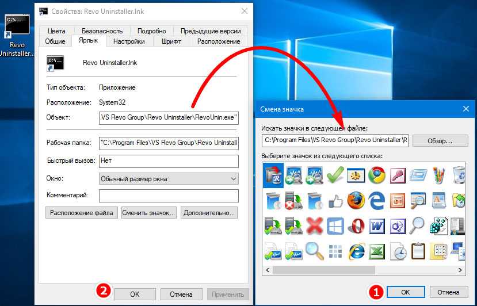Viewport: 477px width, 306px height.
Task: Choose the Internet Explorer icon
Action: [x=356, y=251]
